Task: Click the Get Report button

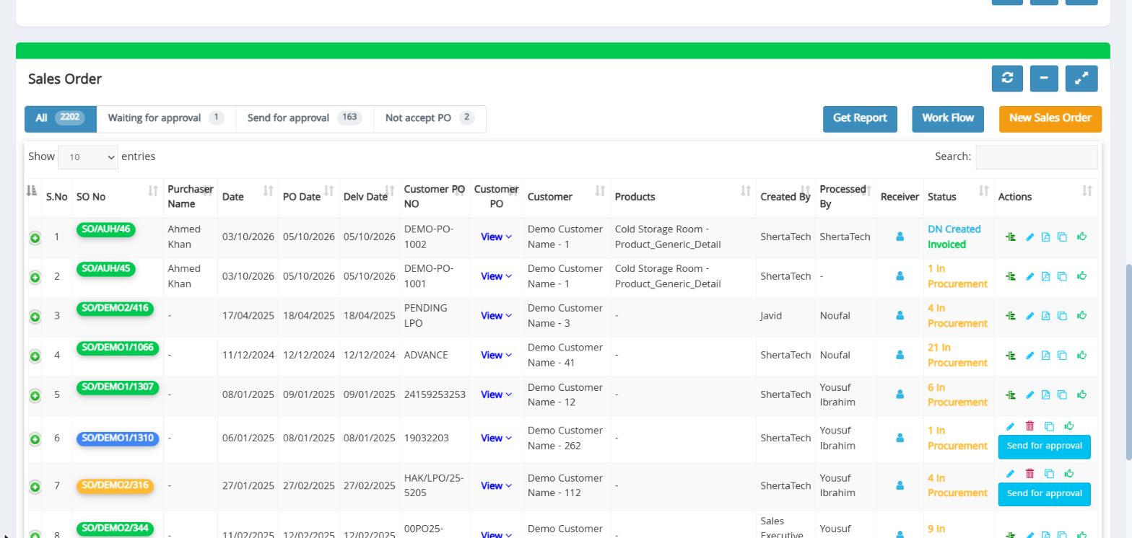Action: tap(860, 119)
